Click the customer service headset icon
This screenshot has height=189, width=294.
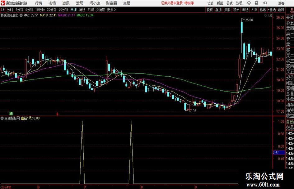point(249,3)
